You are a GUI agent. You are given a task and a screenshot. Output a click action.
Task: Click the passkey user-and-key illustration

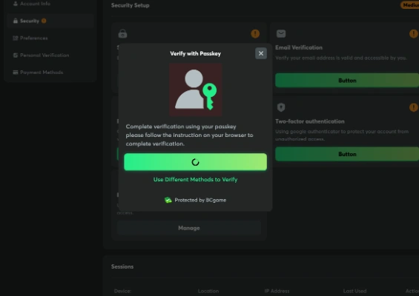(195, 90)
